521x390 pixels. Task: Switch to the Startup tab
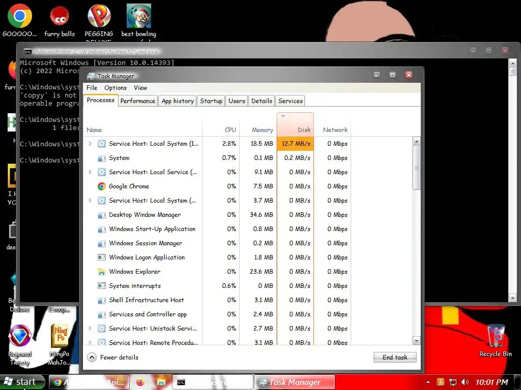[x=211, y=101]
